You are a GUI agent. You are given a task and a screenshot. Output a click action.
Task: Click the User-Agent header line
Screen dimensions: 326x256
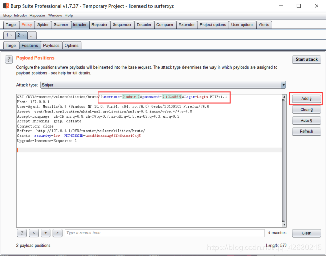pos(113,107)
